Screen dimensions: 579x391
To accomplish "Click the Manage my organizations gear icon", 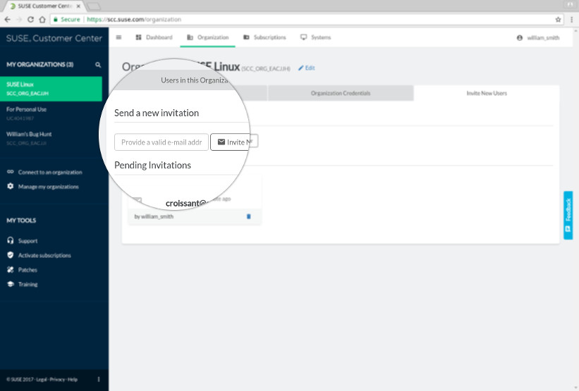I will [x=11, y=187].
